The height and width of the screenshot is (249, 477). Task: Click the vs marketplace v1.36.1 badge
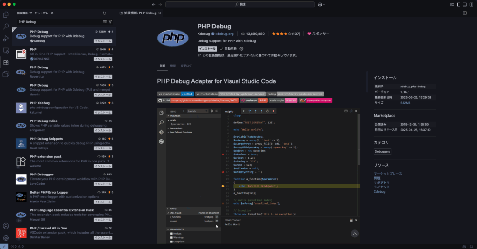tap(176, 94)
